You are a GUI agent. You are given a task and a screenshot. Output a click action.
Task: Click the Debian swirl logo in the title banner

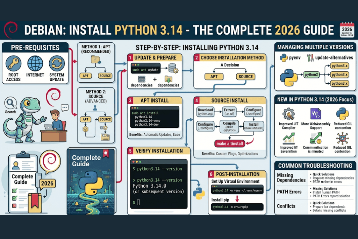(x=10, y=30)
